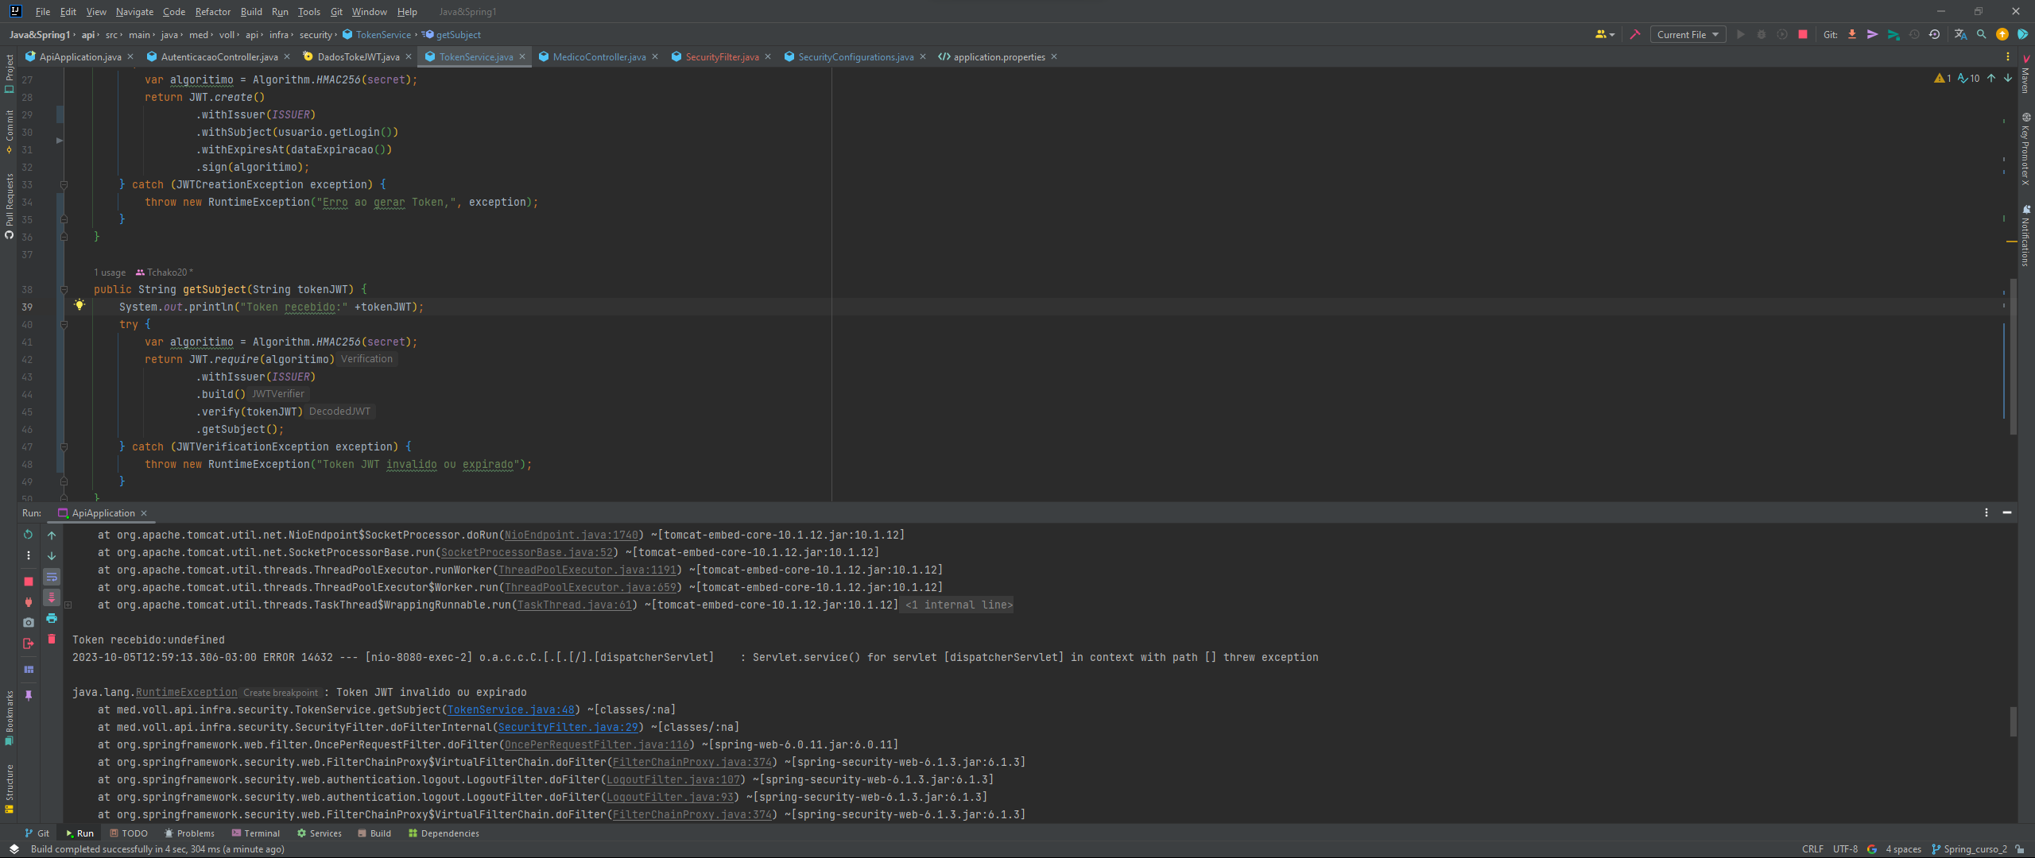The width and height of the screenshot is (2035, 858).
Task: Open TokenService.java:48 stack trace link
Action: [510, 709]
